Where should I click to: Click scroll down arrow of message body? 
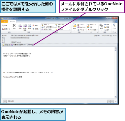point(115,97)
